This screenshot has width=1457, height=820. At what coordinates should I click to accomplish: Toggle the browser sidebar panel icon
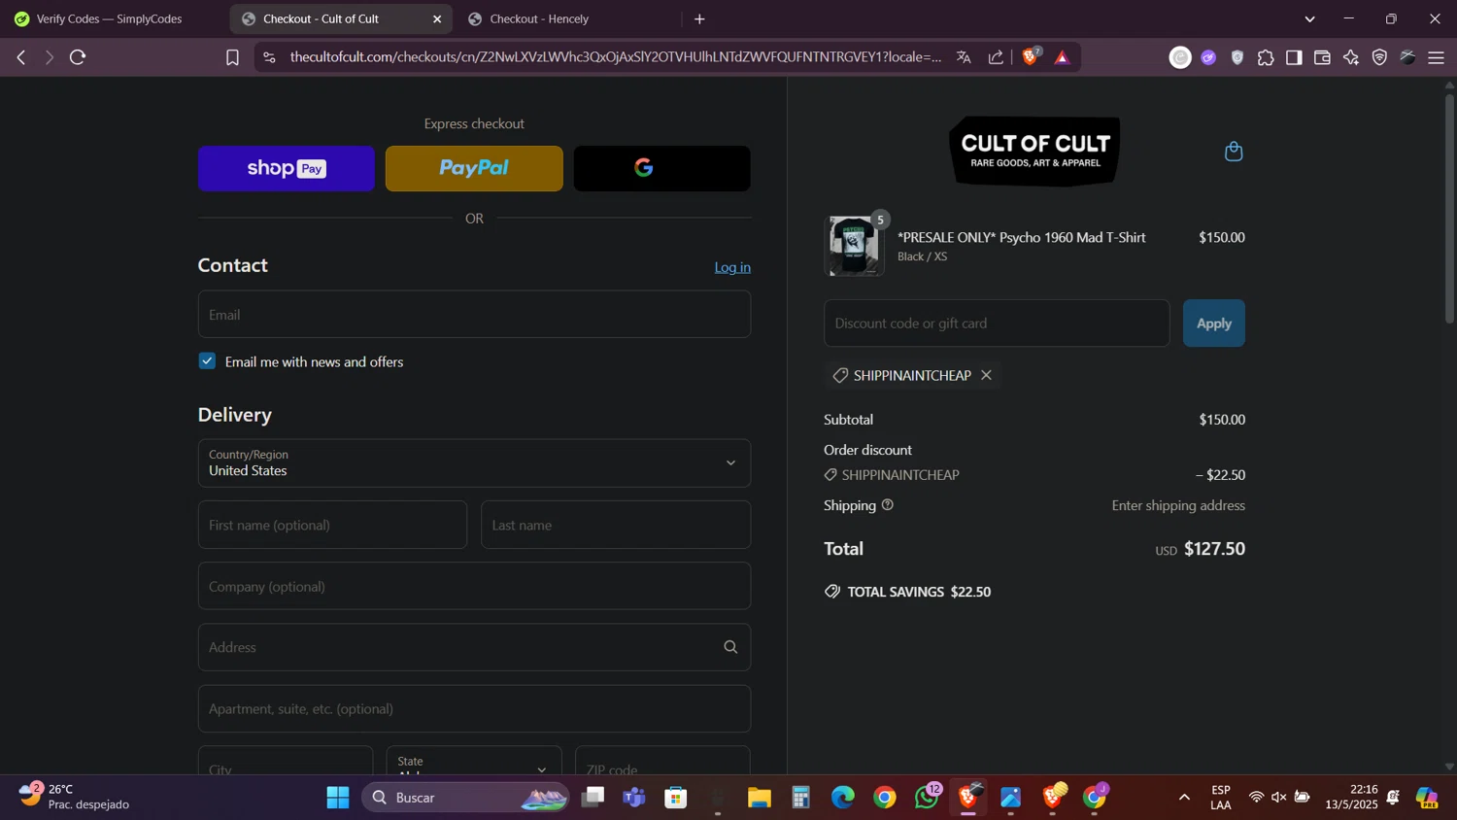click(x=1294, y=57)
